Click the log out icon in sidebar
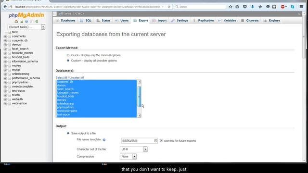Image resolution: width=308 pixels, height=173 pixels. coord(21,21)
